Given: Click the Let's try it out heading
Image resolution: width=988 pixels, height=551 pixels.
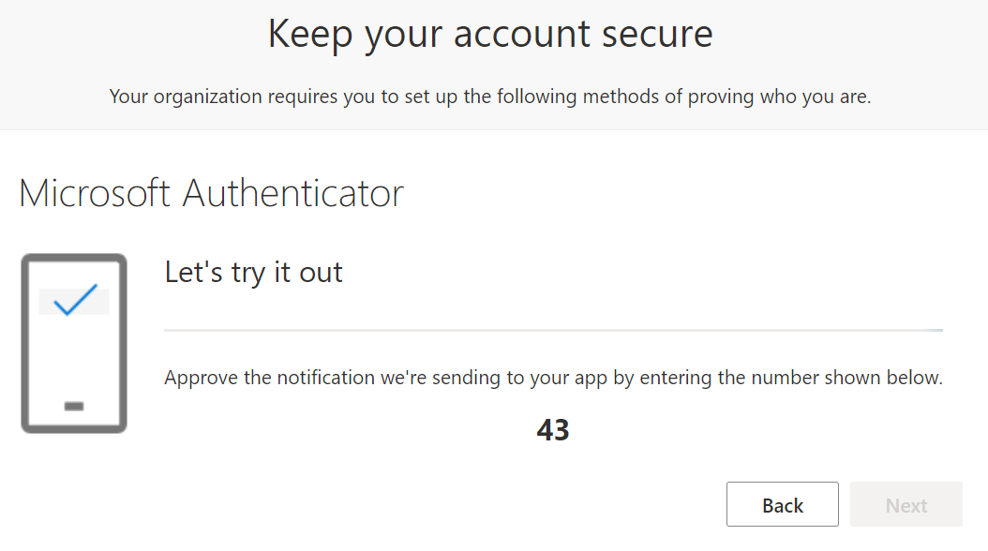Looking at the screenshot, I should tap(253, 273).
